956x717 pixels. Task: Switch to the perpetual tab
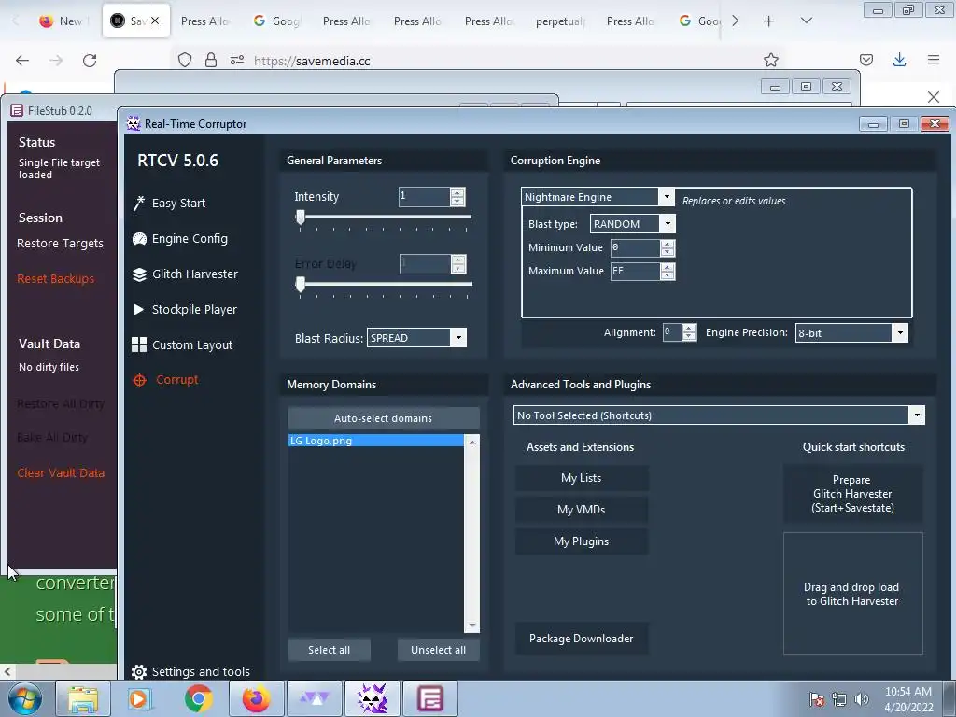tap(560, 21)
